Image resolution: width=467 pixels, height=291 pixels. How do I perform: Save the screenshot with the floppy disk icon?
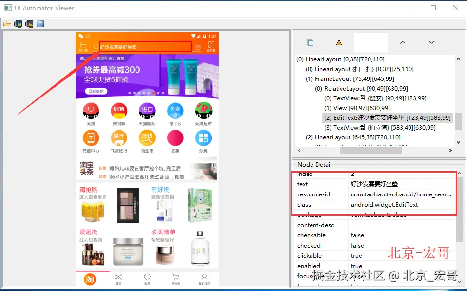pyautogui.click(x=40, y=24)
